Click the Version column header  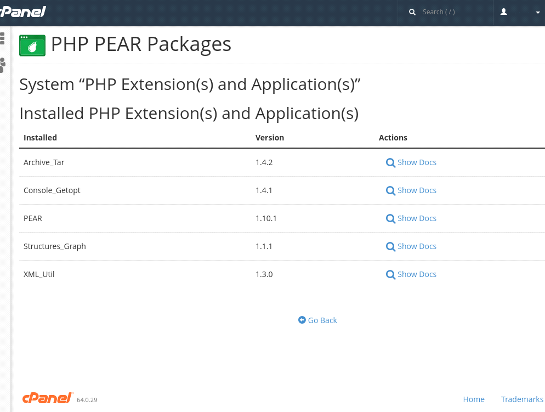pyautogui.click(x=270, y=138)
